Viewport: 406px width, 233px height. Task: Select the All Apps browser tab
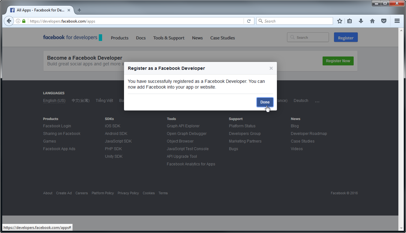click(40, 10)
